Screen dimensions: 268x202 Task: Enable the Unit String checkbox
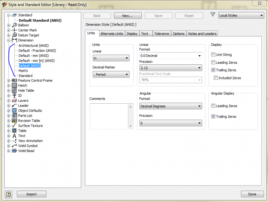pos(213,55)
